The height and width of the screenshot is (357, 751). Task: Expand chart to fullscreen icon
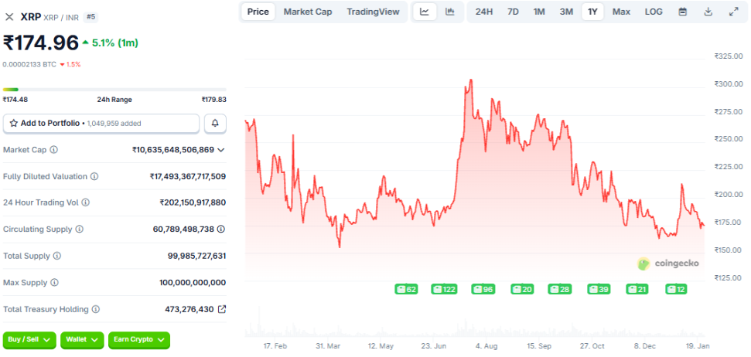click(x=733, y=12)
